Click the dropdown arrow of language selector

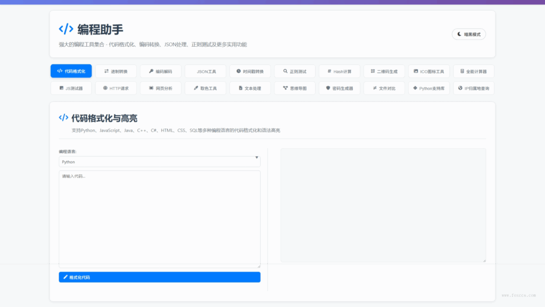point(257,158)
